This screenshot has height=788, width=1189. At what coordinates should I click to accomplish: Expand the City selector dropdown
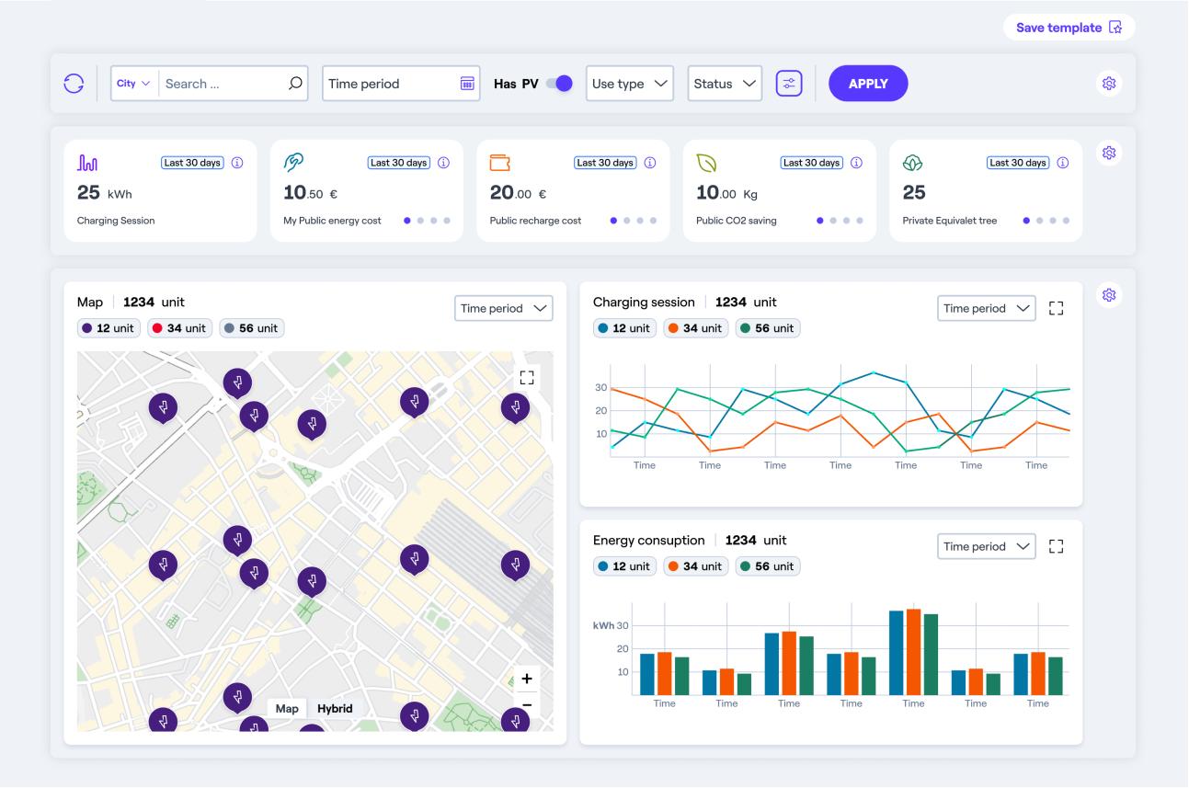coord(133,84)
